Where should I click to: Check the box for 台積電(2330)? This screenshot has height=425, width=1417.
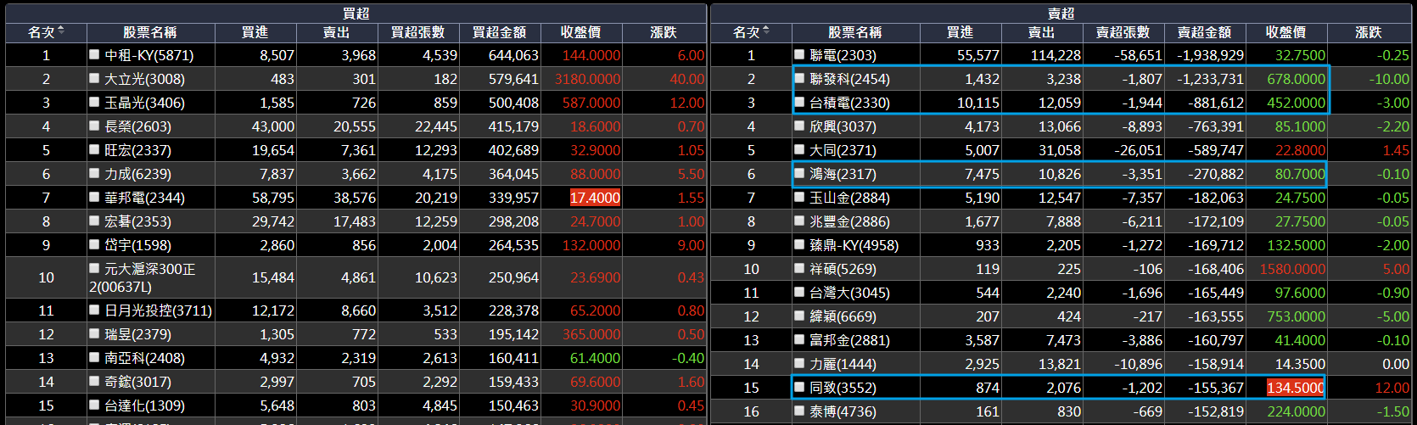tap(799, 102)
